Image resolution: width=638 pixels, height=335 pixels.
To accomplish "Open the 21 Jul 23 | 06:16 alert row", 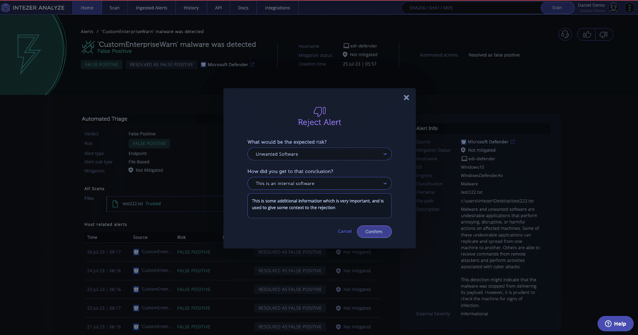I will 232,327.
